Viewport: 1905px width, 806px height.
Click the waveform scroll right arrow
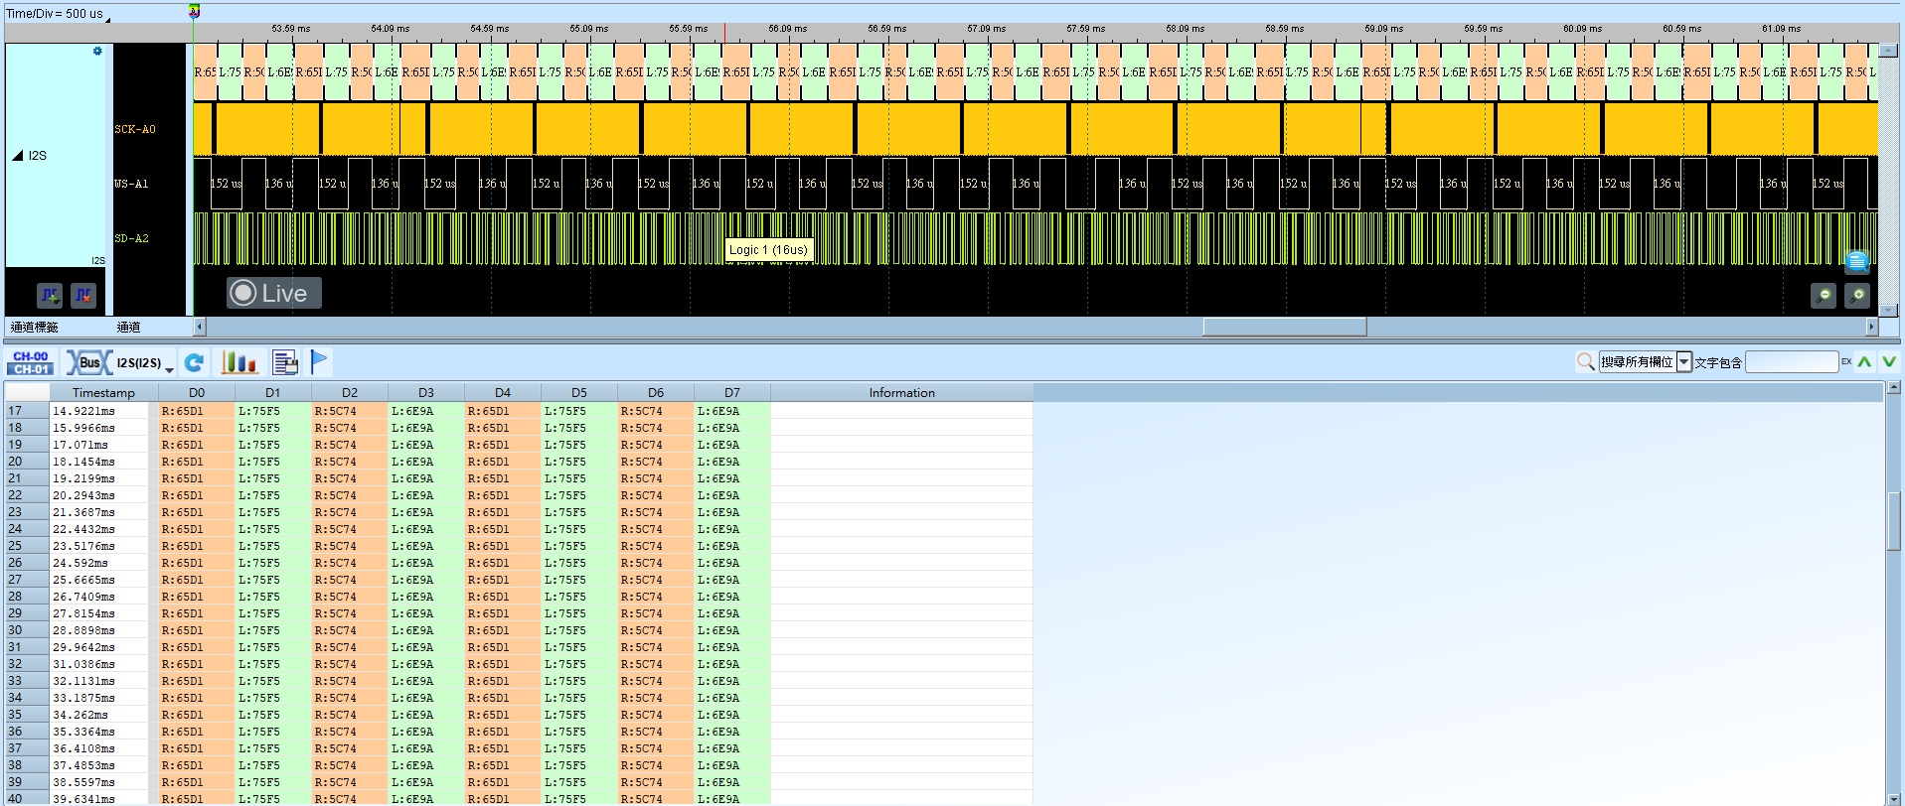pyautogui.click(x=1872, y=327)
